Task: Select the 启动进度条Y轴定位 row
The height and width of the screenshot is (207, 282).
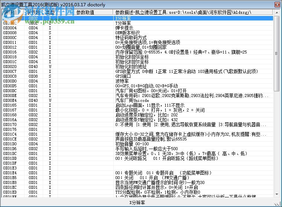Action: tap(138, 120)
